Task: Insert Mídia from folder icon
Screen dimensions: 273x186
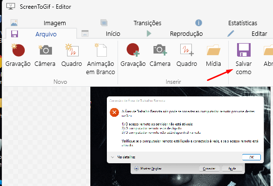Action: click(213, 56)
